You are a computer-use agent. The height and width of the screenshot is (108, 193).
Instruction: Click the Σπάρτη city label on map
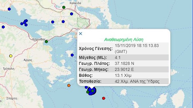pos(12,98)
